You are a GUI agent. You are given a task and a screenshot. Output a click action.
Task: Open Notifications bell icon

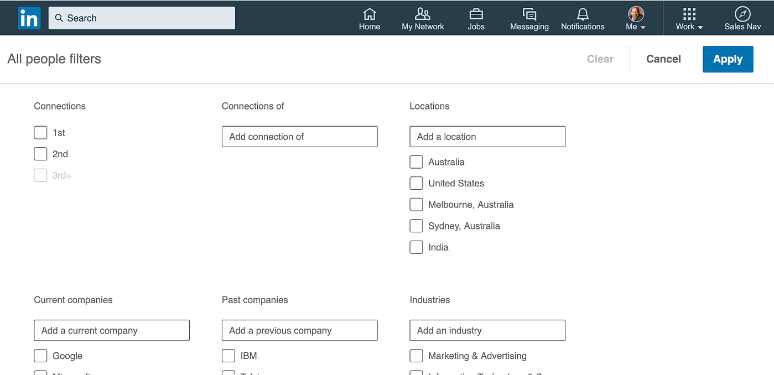[x=583, y=14]
